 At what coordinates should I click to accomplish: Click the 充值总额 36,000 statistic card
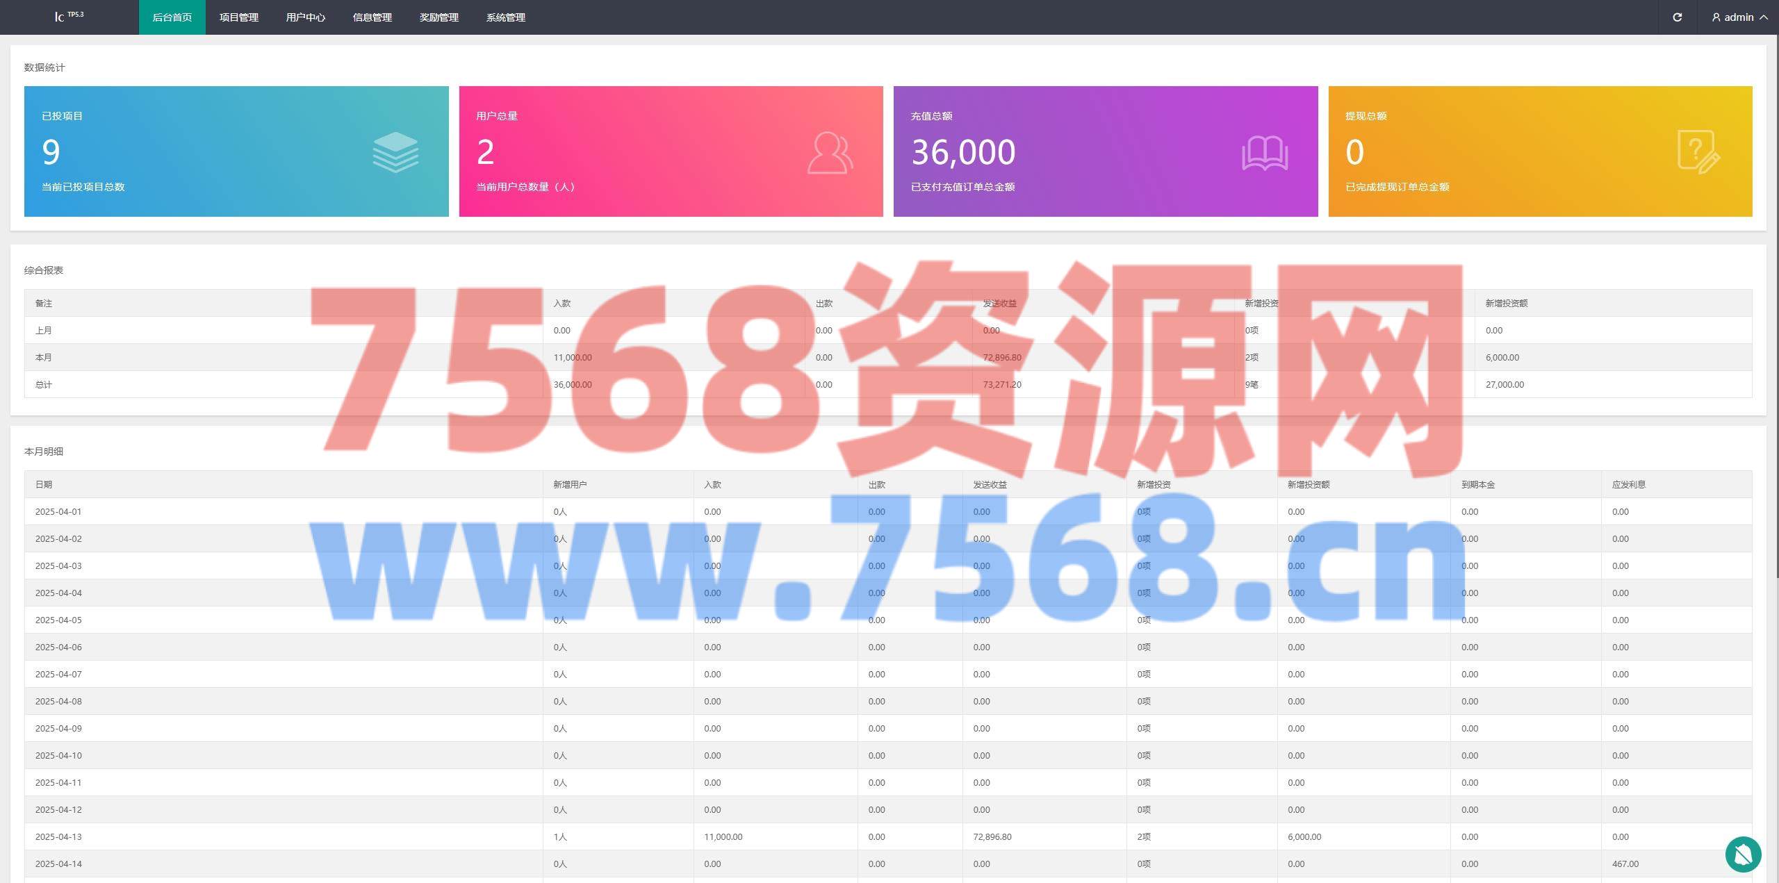(1105, 151)
